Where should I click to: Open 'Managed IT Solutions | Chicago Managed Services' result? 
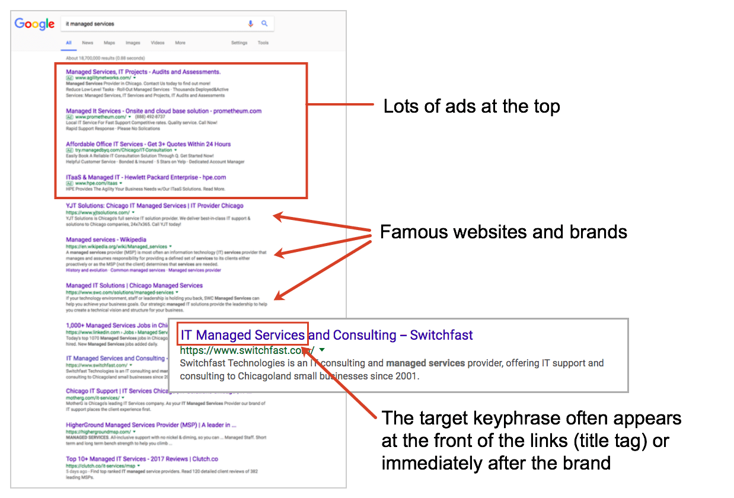(x=135, y=285)
